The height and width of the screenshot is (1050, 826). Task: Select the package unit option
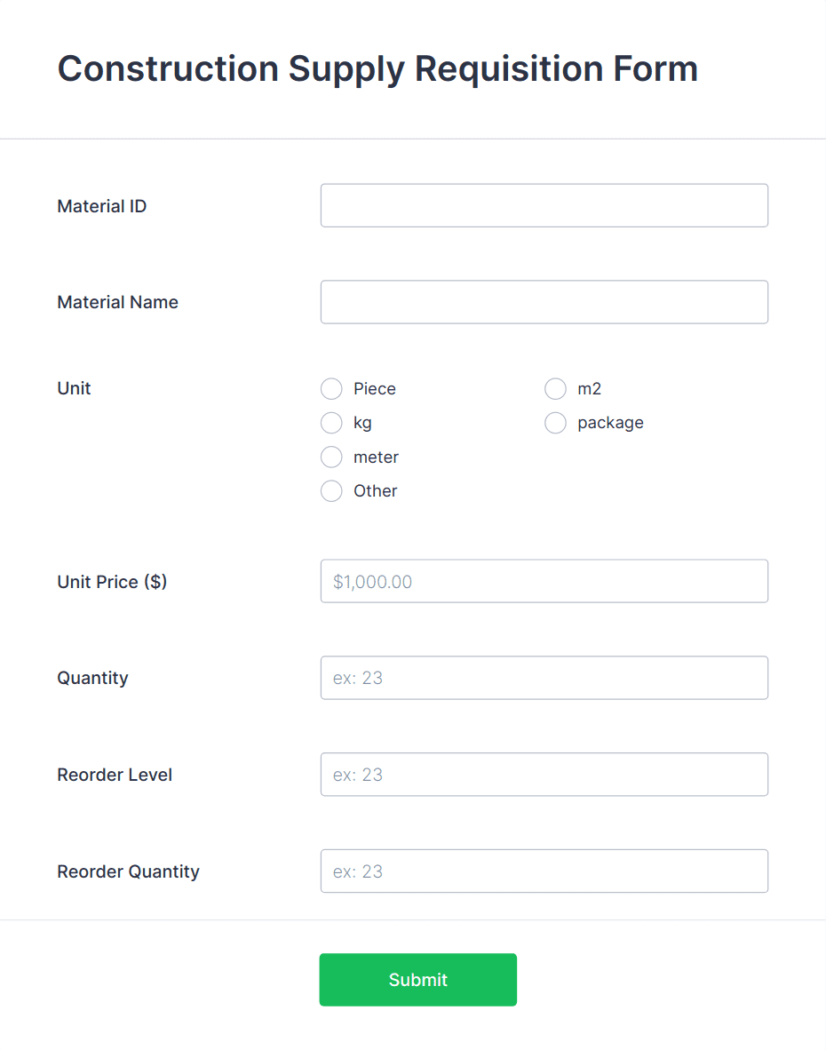coord(555,423)
